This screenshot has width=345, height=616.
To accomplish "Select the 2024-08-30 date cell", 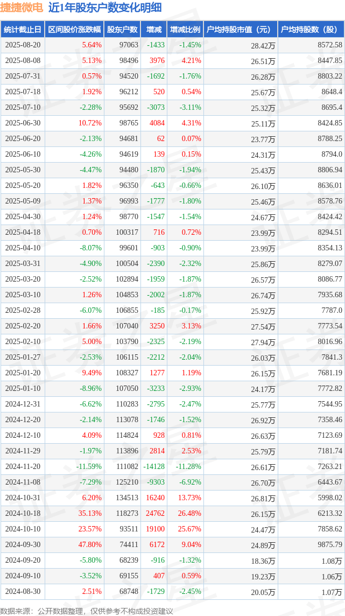I will click(x=23, y=592).
